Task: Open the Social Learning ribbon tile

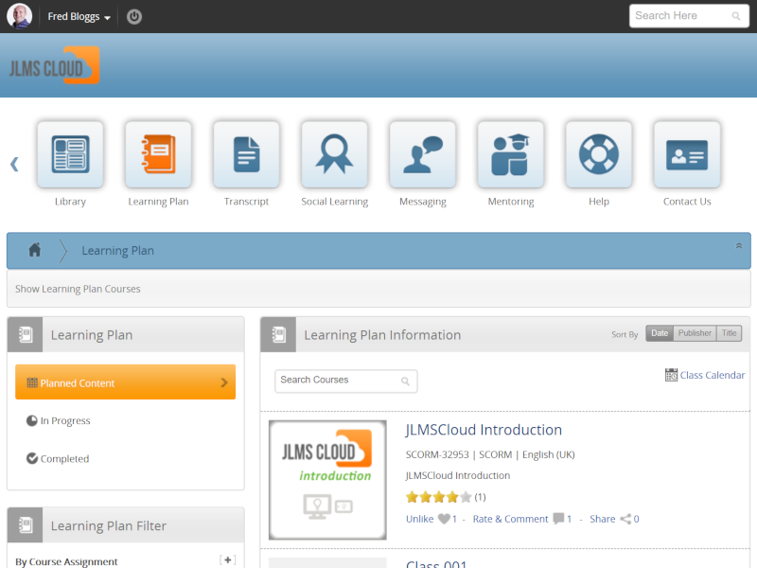Action: (x=335, y=154)
